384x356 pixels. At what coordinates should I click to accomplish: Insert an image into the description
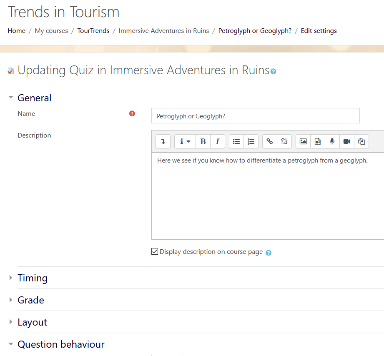[303, 141]
